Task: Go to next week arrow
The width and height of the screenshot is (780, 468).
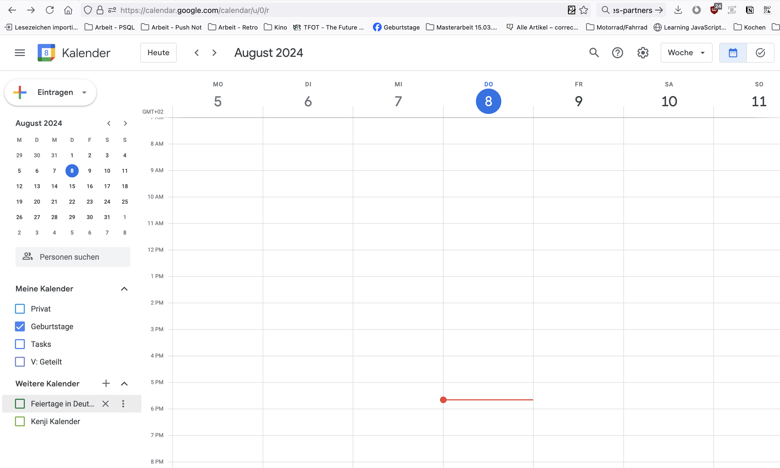Action: 214,53
